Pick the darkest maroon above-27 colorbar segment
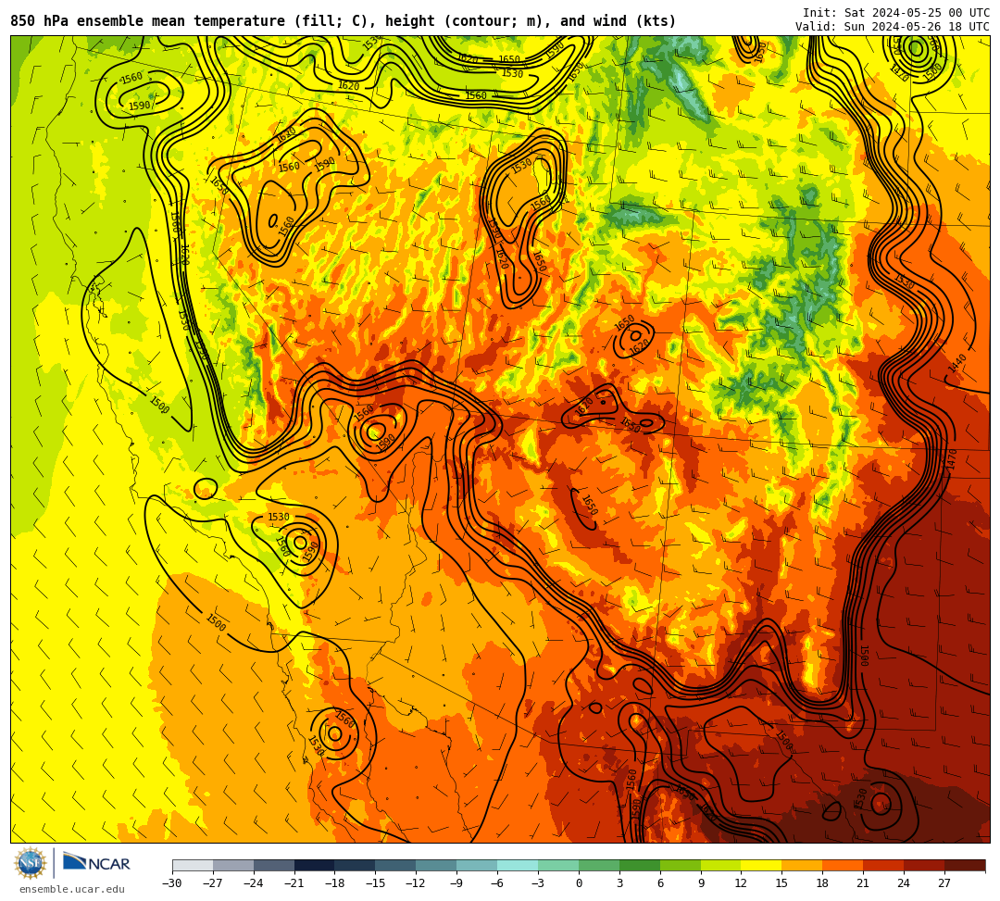This screenshot has width=1000, height=901. click(x=965, y=866)
